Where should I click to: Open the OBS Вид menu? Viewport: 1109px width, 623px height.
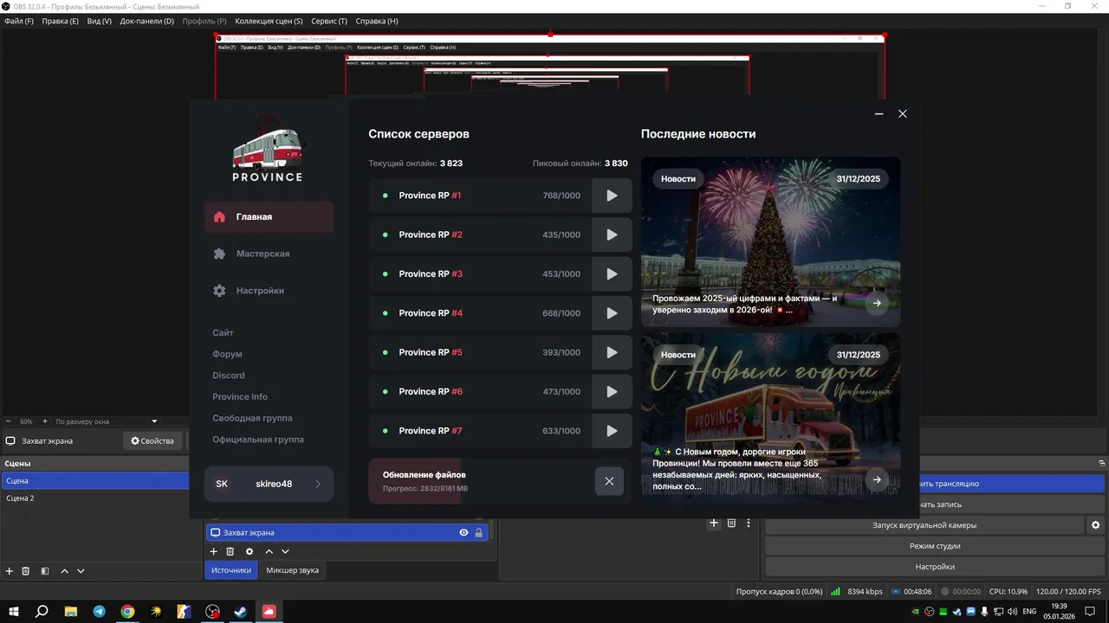pos(100,21)
